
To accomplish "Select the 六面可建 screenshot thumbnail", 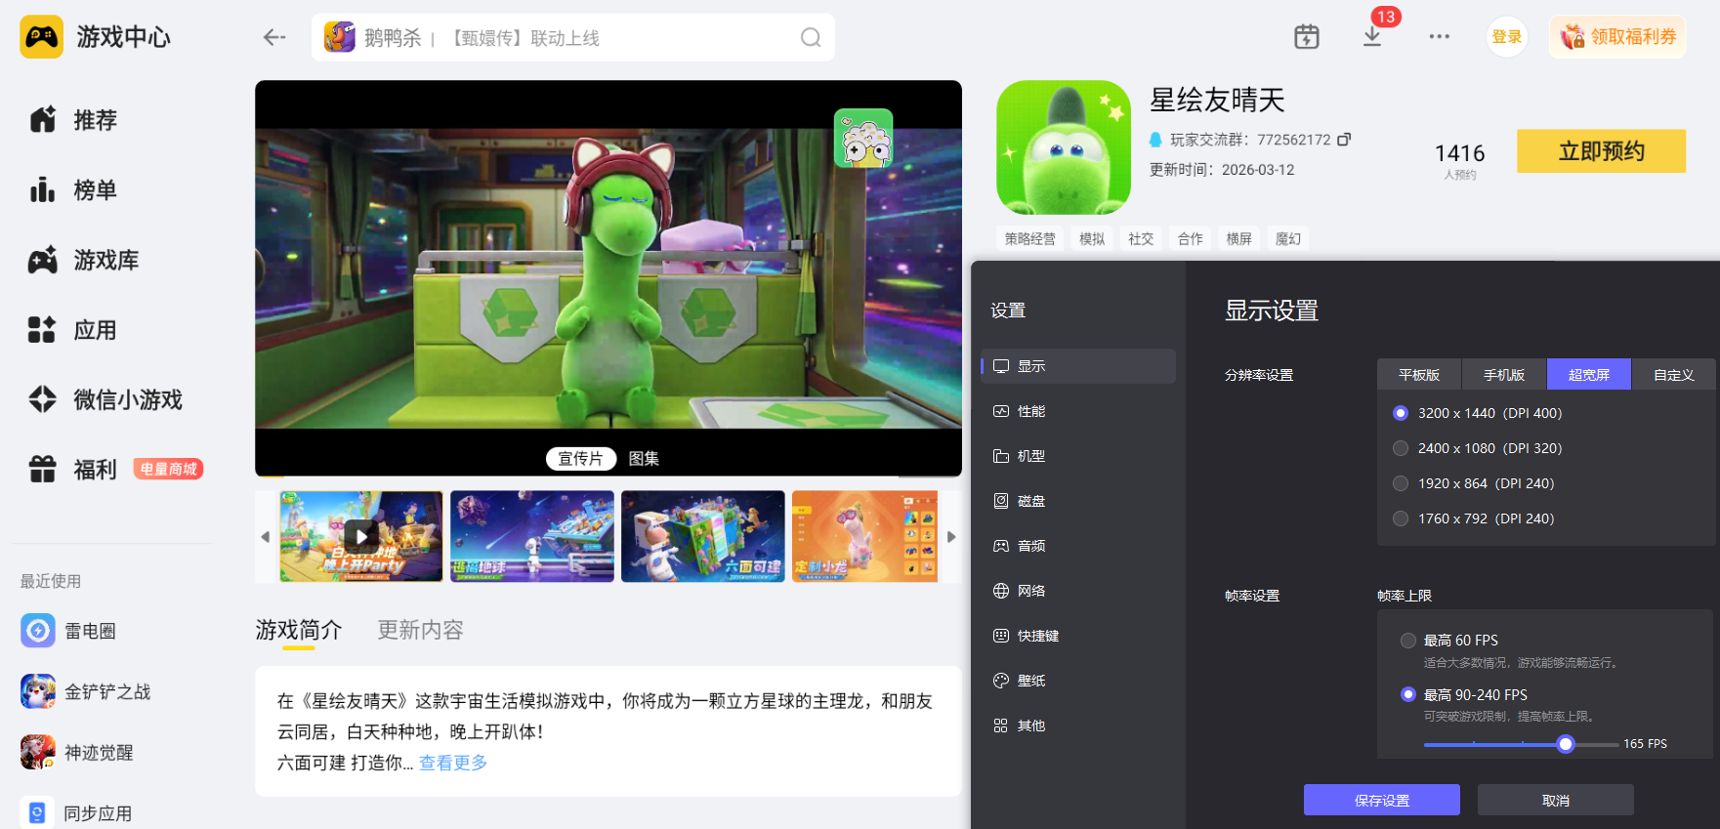I will coord(703,536).
